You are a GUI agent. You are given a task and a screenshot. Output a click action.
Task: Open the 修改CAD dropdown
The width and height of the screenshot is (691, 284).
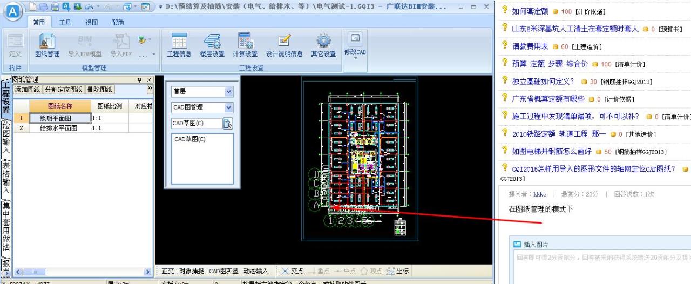click(355, 52)
